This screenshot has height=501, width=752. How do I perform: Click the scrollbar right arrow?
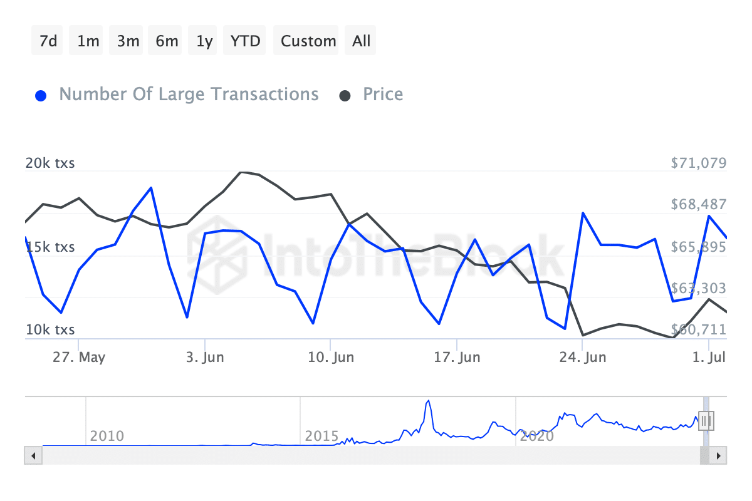tap(718, 455)
